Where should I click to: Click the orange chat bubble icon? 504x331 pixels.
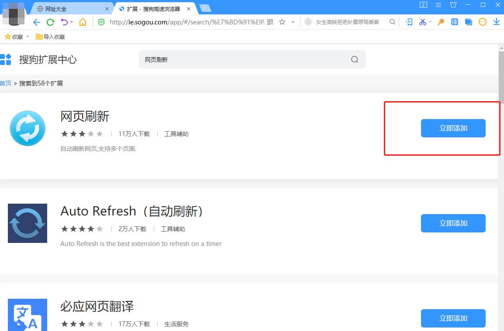[483, 22]
